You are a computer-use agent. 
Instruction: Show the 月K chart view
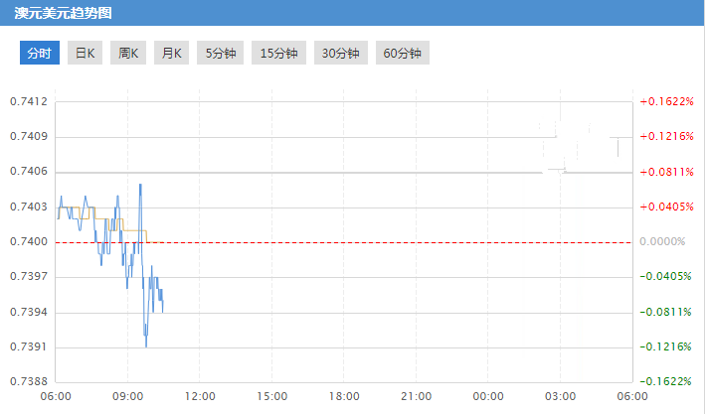[x=171, y=54]
